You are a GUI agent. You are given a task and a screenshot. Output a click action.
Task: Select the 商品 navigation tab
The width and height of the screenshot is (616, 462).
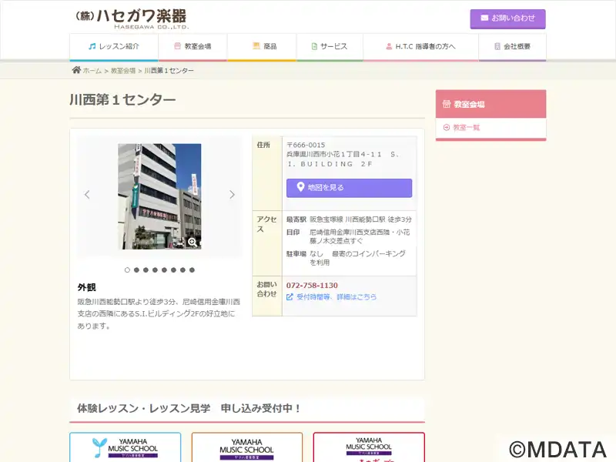point(262,47)
